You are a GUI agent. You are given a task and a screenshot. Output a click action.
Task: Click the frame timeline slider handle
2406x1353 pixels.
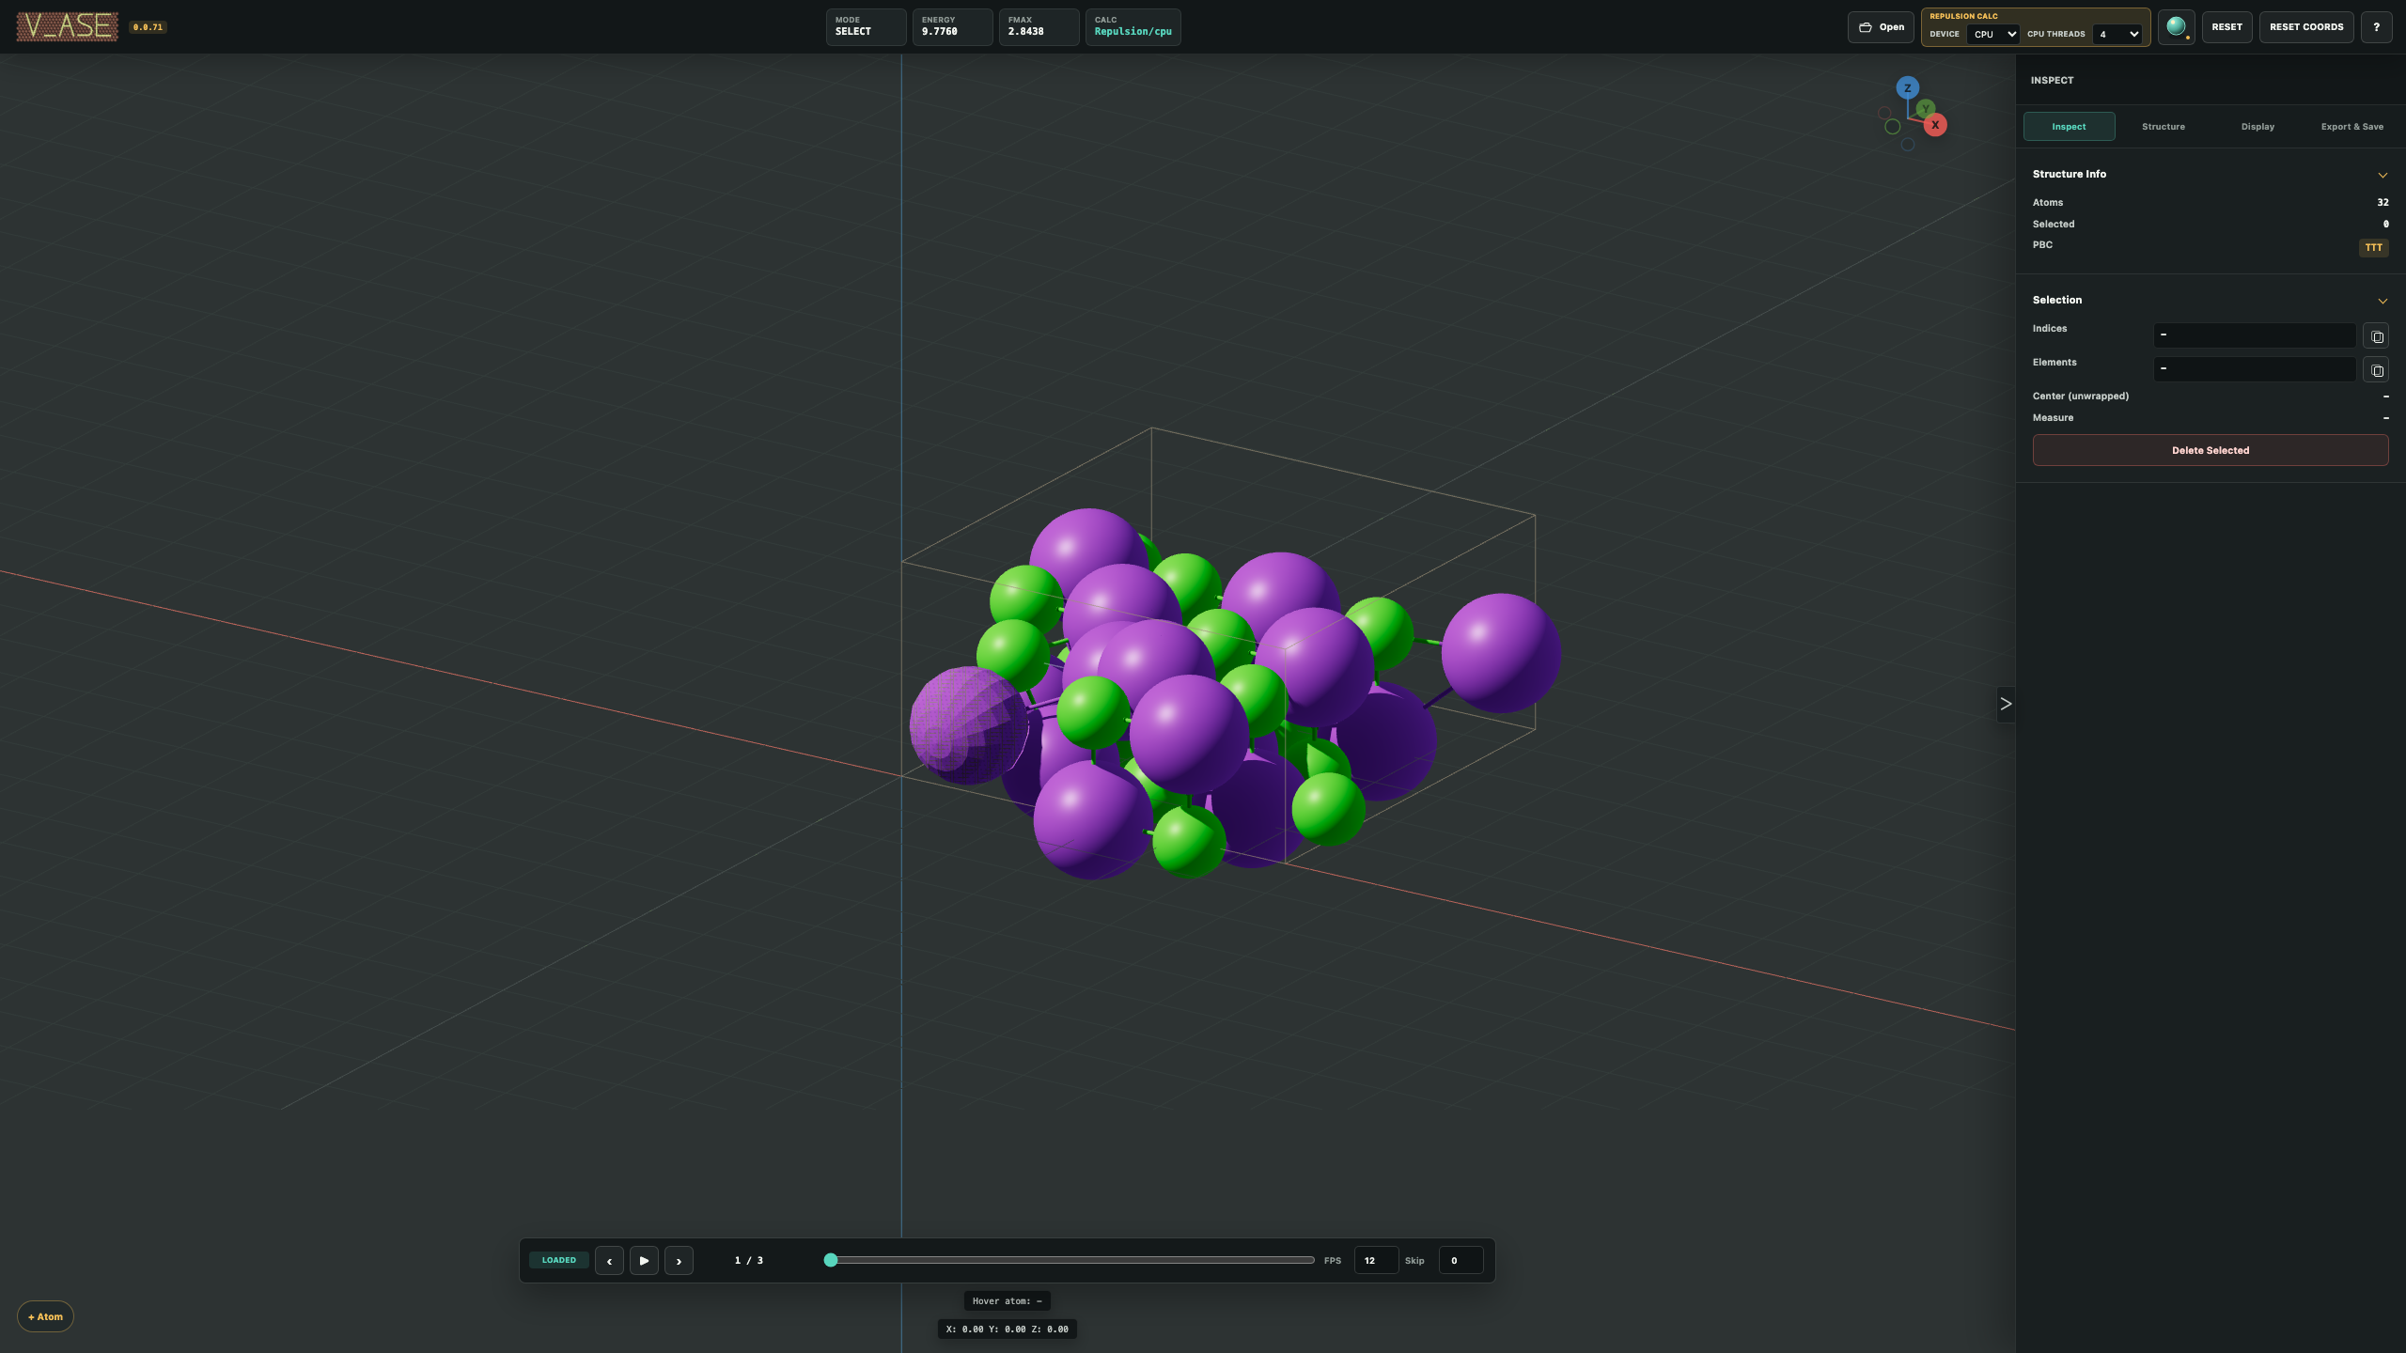click(830, 1260)
